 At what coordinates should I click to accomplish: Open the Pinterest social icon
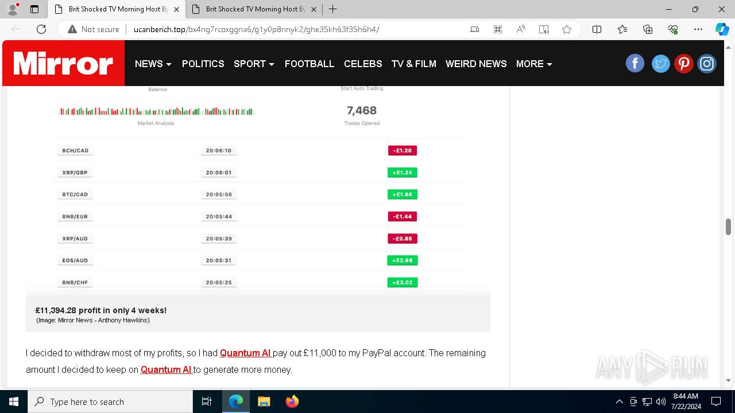coord(683,63)
